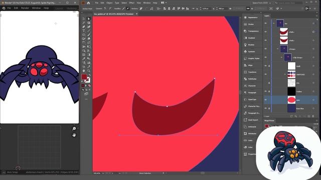Click Blender's zoom magnifier viewport icon
The height and width of the screenshot is (180, 321).
(x=74, y=128)
